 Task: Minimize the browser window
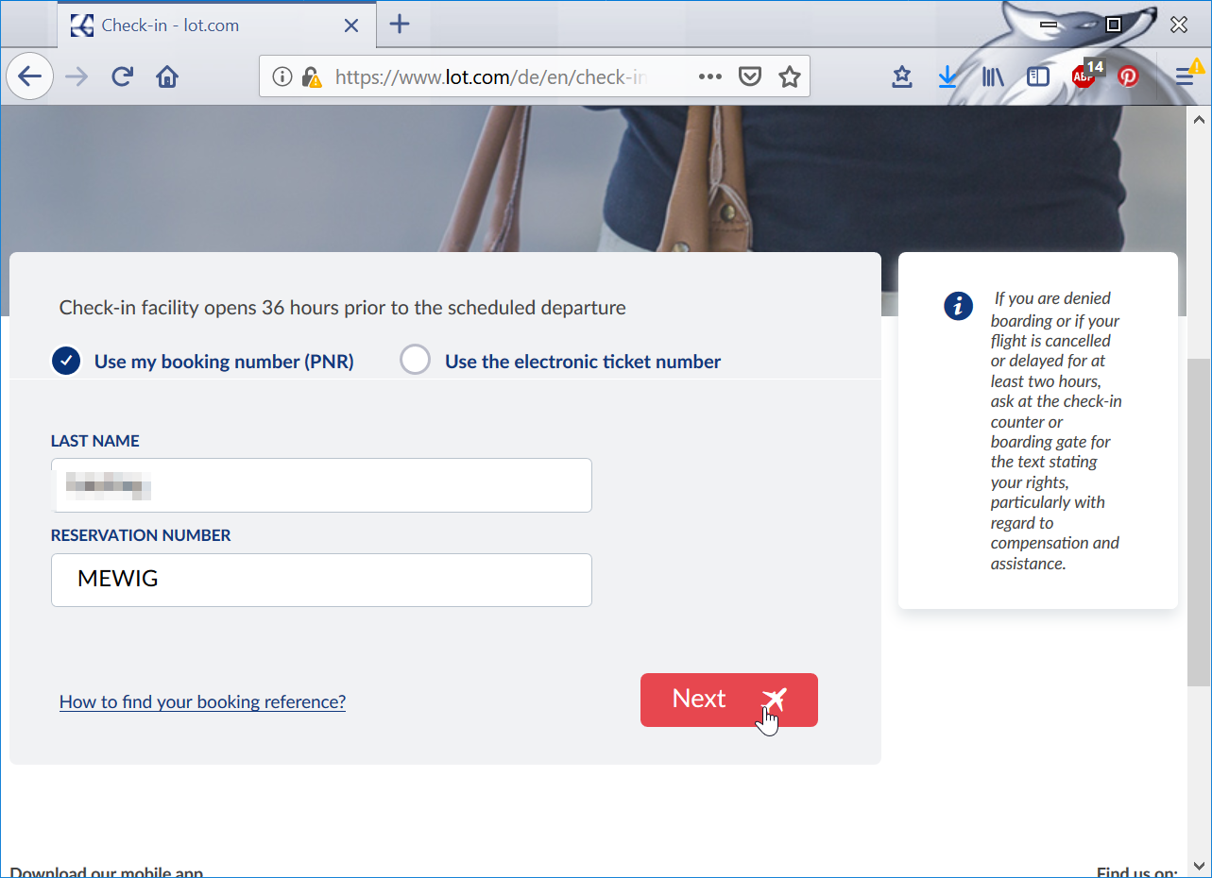pos(1048,25)
